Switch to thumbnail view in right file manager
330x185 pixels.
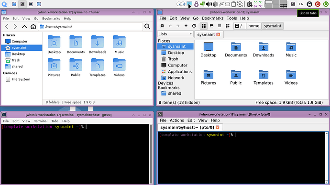point(211,26)
